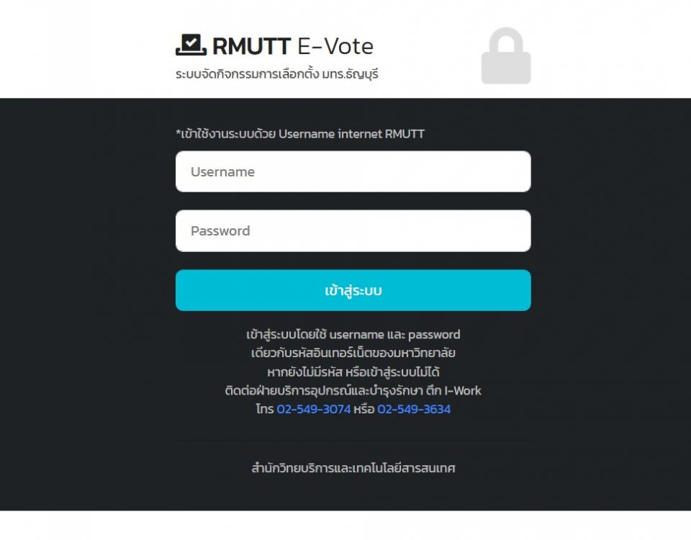Focus the Username input field
The width and height of the screenshot is (691, 540).
point(353,171)
